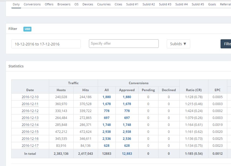Open approved 697 conversions for 2016-12-13
The width and height of the screenshot is (231, 166).
click(x=127, y=118)
